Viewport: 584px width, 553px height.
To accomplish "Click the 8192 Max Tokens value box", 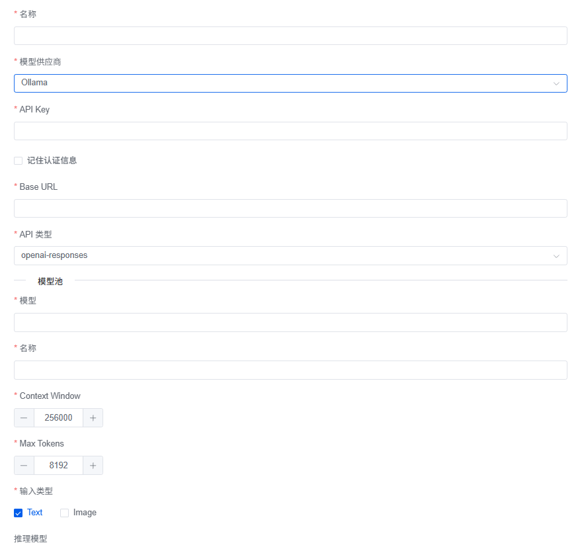I will point(58,466).
